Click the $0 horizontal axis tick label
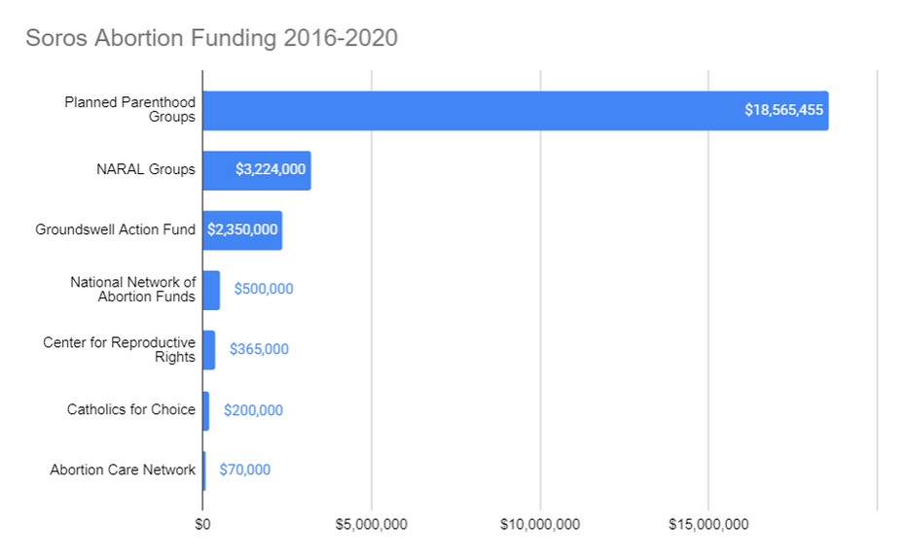The width and height of the screenshot is (905, 557). (202, 526)
